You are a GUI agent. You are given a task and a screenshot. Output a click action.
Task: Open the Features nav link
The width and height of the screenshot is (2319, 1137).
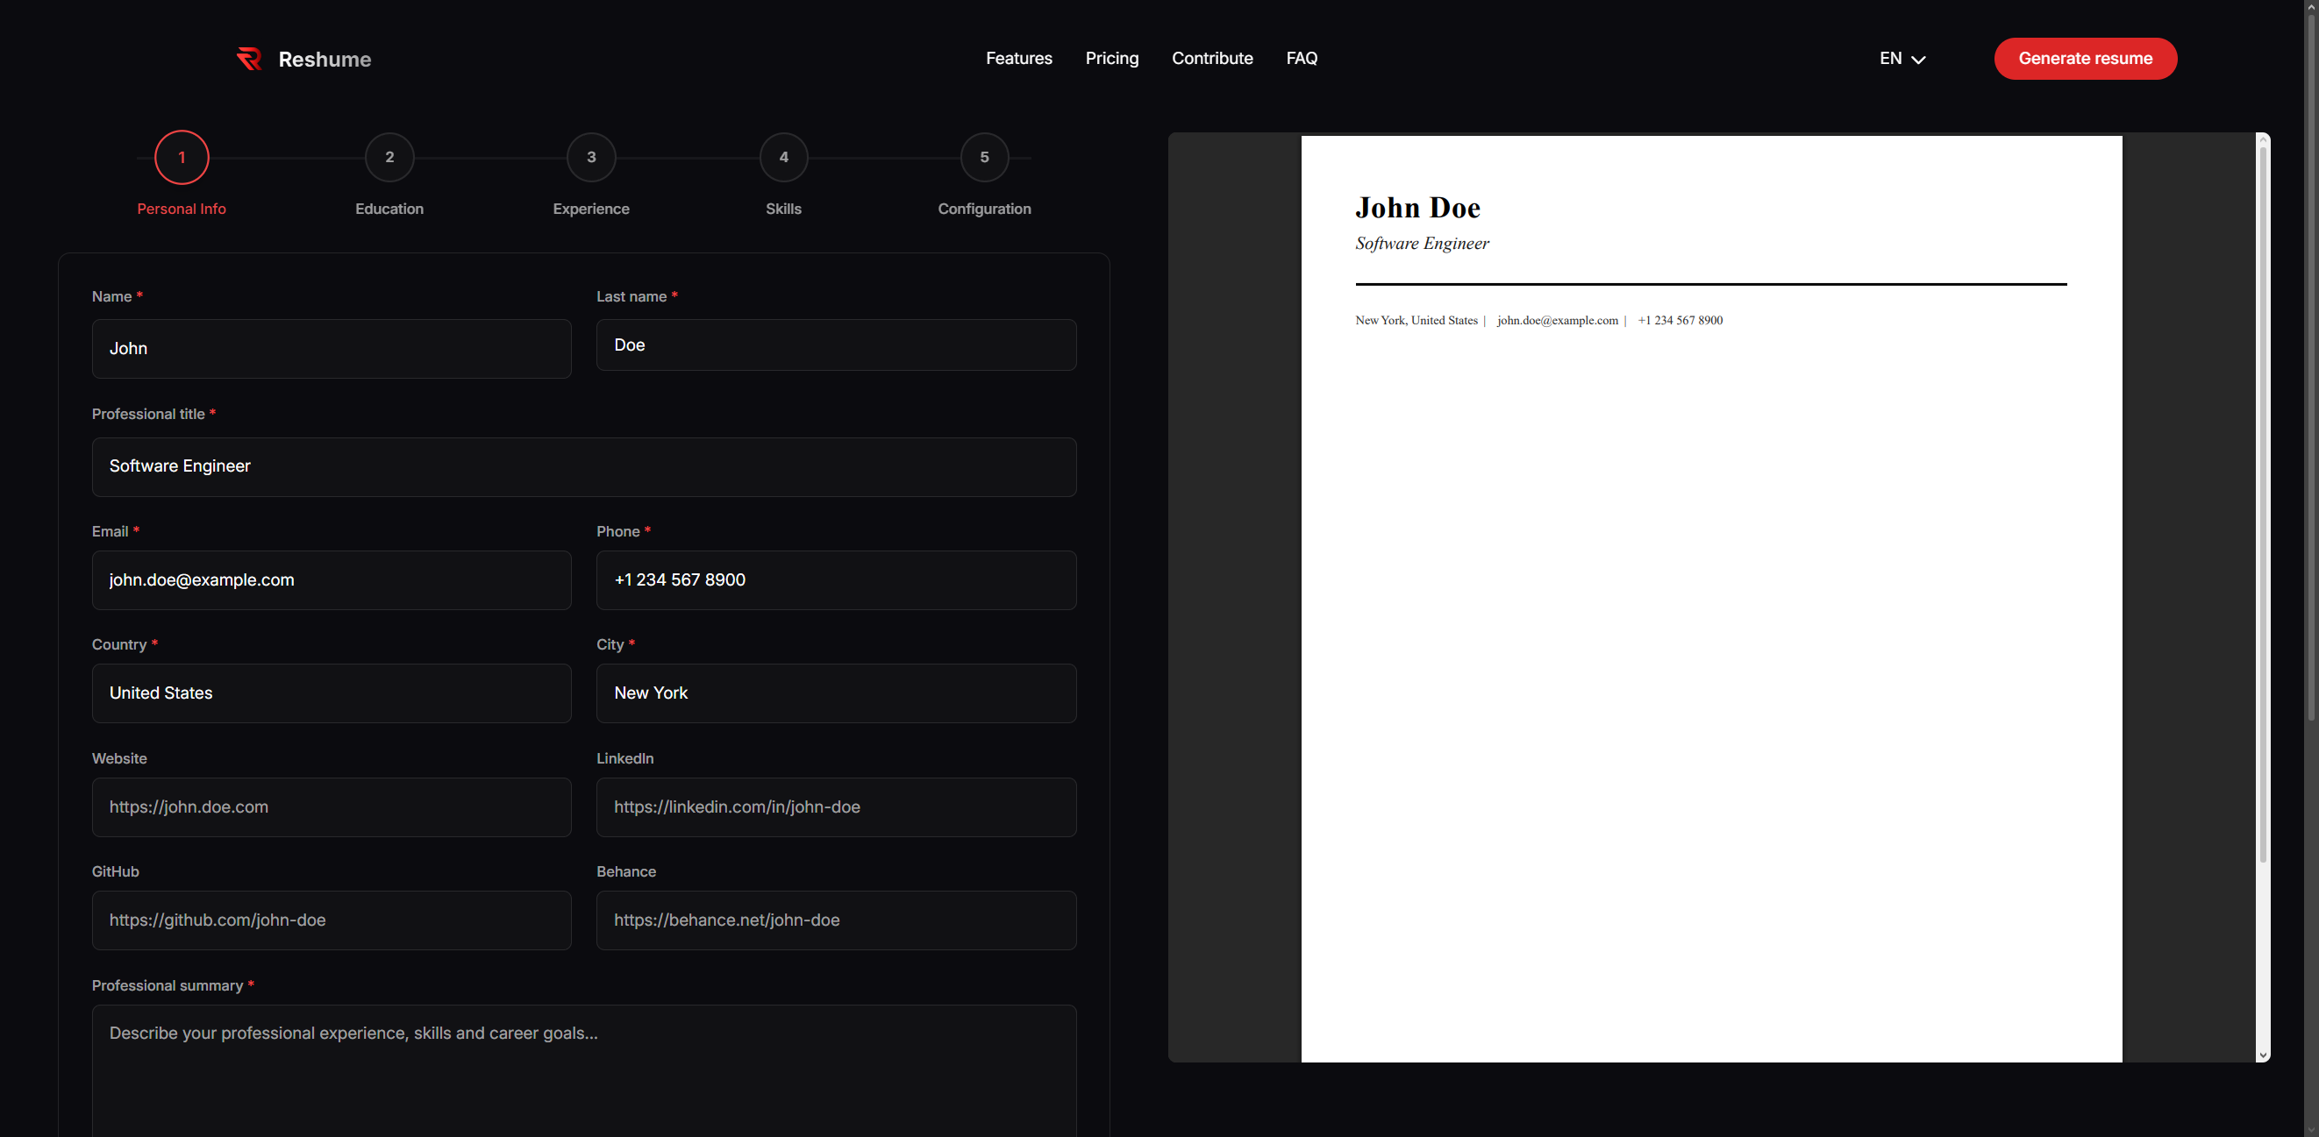pos(1018,59)
